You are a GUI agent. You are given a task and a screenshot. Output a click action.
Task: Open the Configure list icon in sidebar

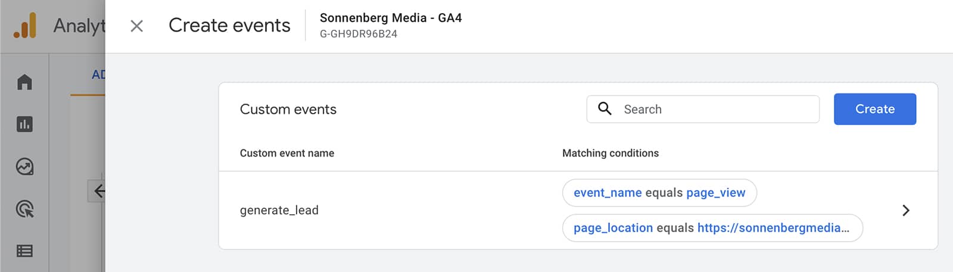(x=24, y=251)
